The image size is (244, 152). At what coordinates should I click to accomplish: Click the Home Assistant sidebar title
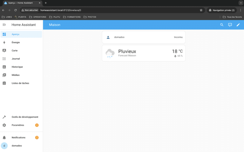[x=24, y=25]
